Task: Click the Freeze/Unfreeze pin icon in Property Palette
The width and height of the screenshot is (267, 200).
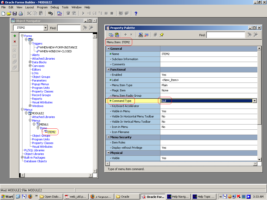Action: [x=162, y=35]
